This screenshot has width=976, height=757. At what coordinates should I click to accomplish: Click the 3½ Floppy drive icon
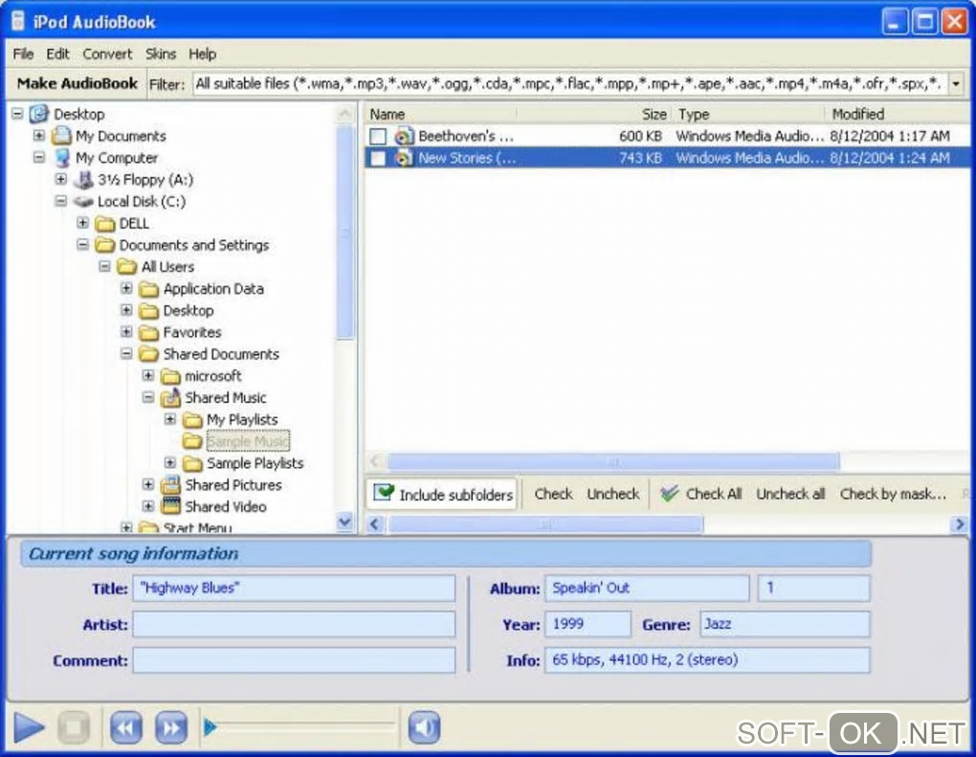coord(83,180)
